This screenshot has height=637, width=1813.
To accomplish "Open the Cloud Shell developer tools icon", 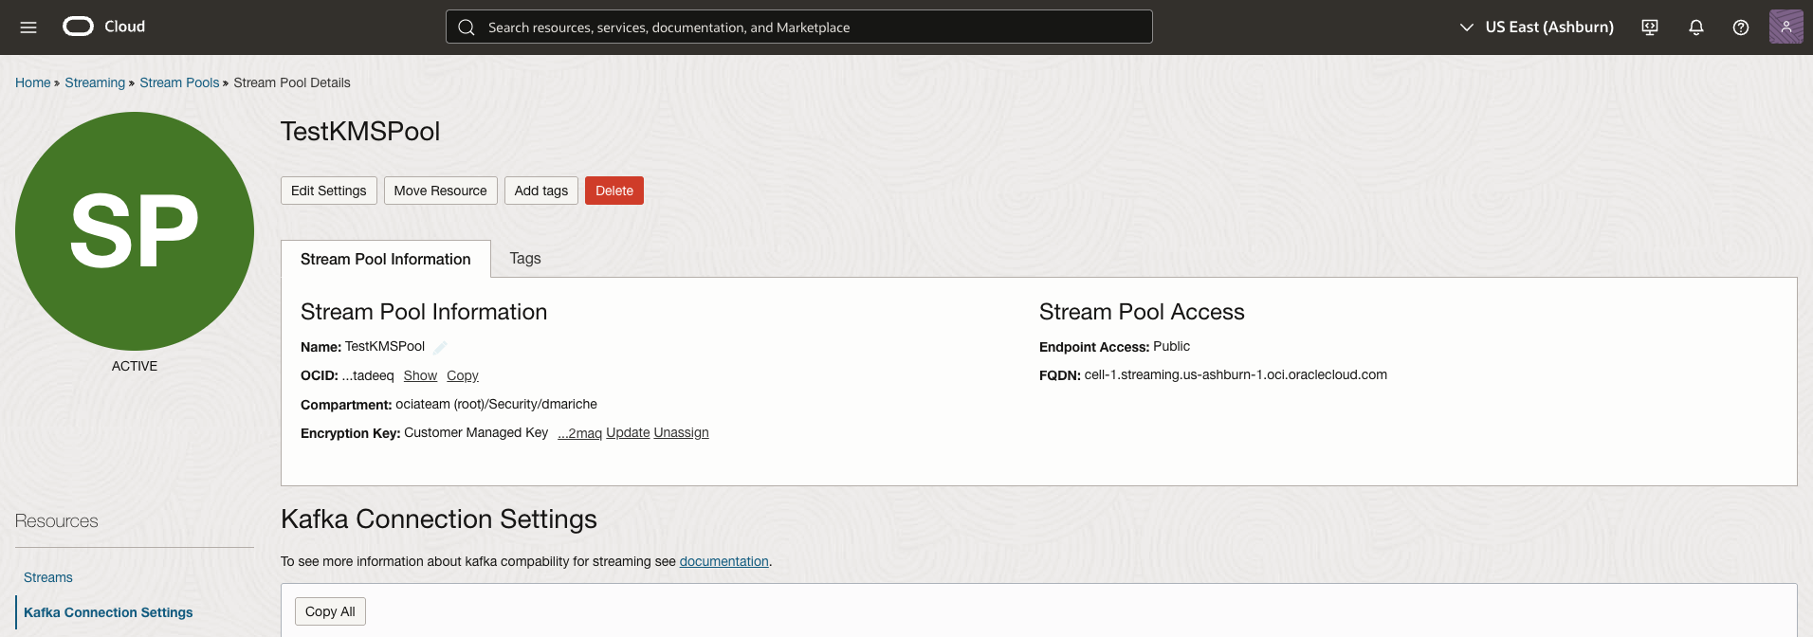I will tap(1650, 27).
